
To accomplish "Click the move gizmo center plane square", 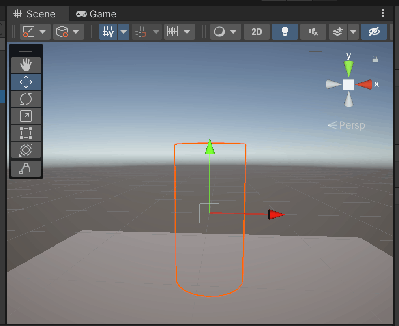I will (209, 213).
